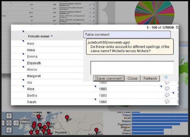Click the Mary name cell
Viewport: 190px width, 137px height.
[x=30, y=44]
